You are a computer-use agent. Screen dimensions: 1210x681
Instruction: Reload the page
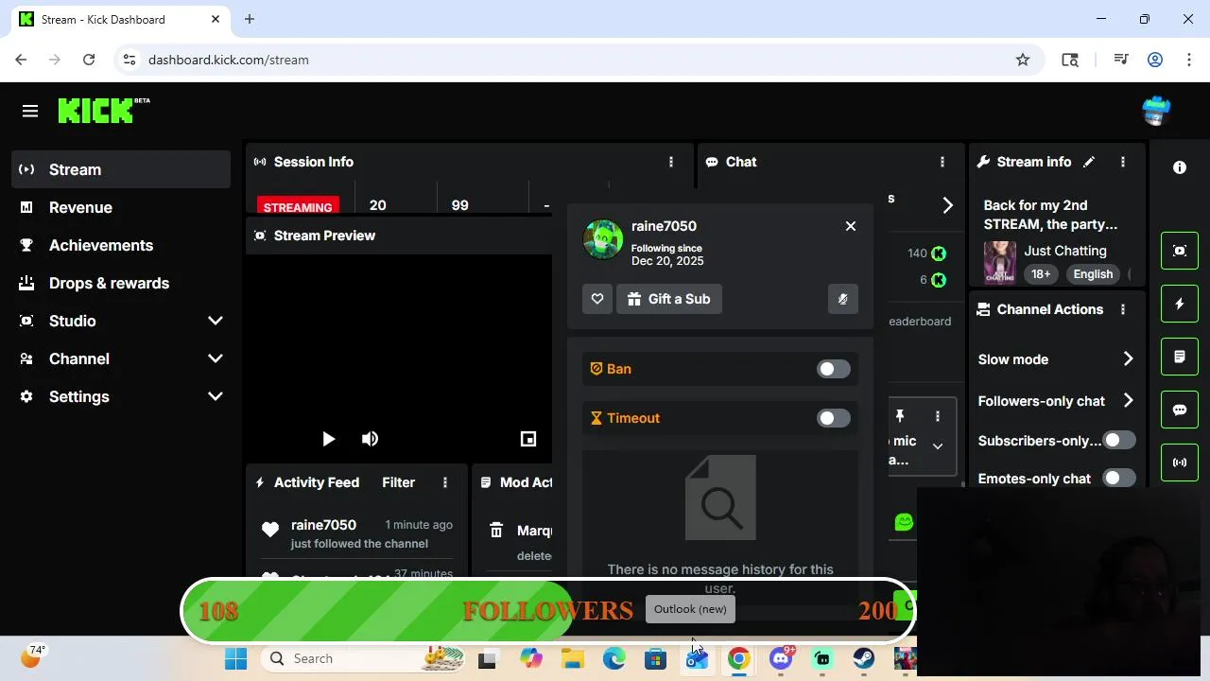89,60
